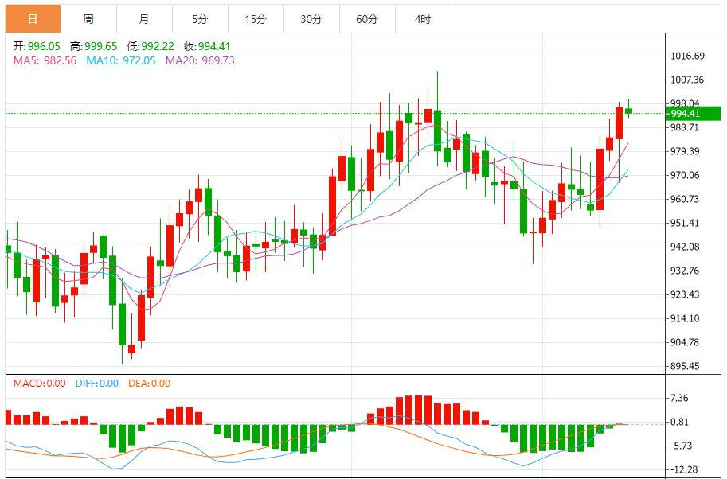
Task: Click the MA10: 972.05 indicator label
Action: 120,60
